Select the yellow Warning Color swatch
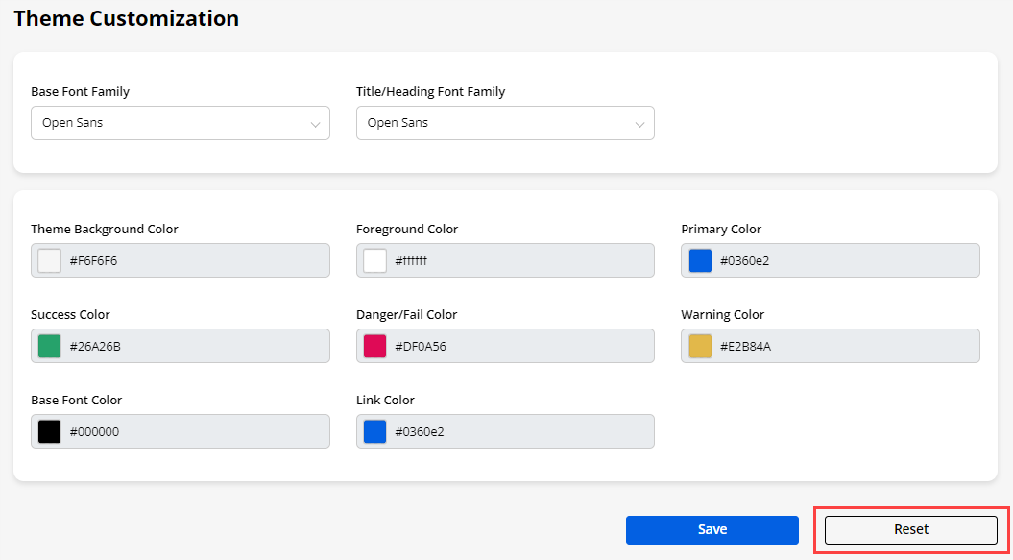1013x560 pixels. point(700,346)
